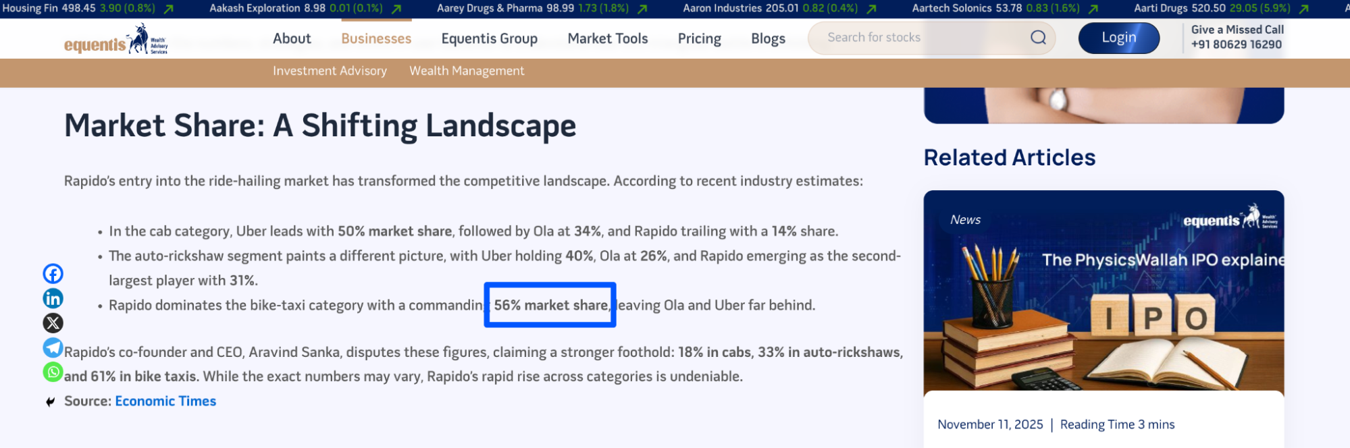Share article on X icon
1350x448 pixels.
click(x=53, y=323)
